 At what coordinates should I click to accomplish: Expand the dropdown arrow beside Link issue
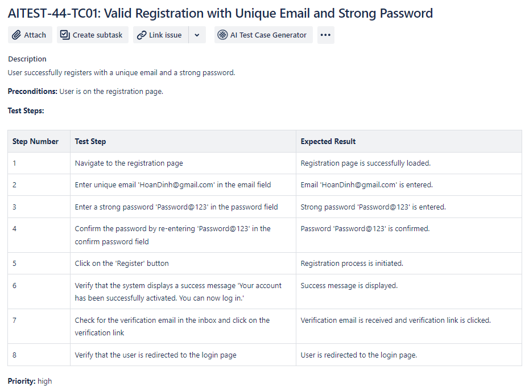pyautogui.click(x=197, y=35)
